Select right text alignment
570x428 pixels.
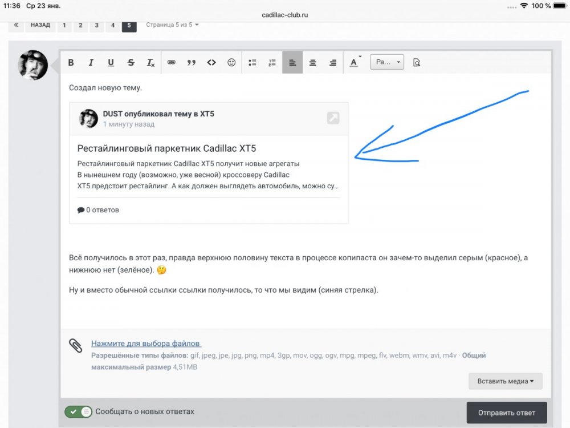tap(332, 63)
